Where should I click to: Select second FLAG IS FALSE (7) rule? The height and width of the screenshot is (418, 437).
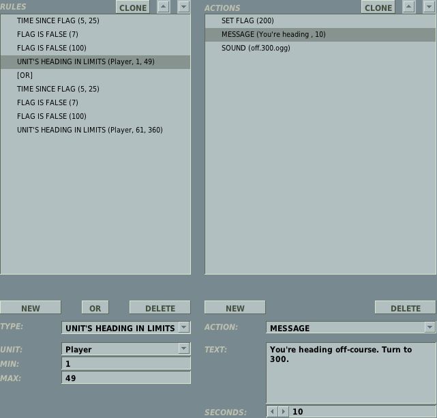pos(95,102)
